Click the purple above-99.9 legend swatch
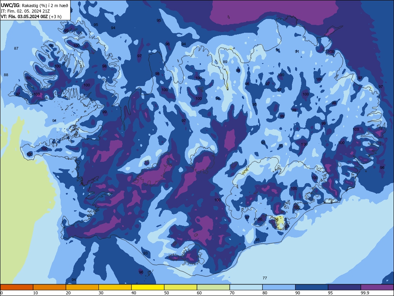This screenshot has width=394, height=296. coord(377,287)
